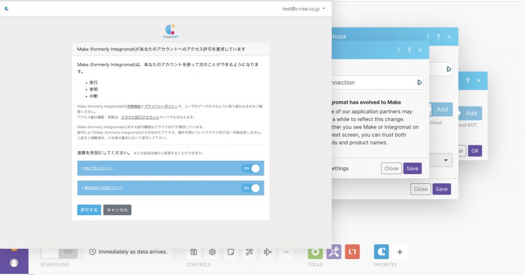The image size is (525, 275).
Task: Click Add in the webhook dialog
Action: pyautogui.click(x=441, y=110)
